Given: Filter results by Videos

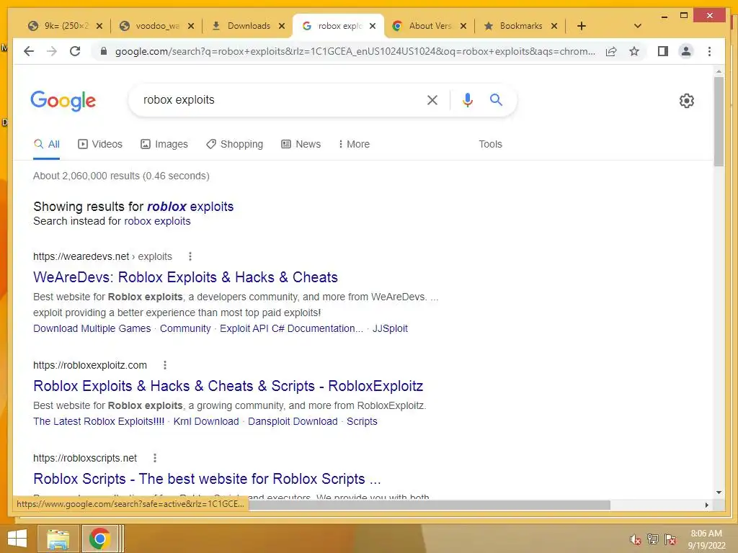Looking at the screenshot, I should click(99, 144).
